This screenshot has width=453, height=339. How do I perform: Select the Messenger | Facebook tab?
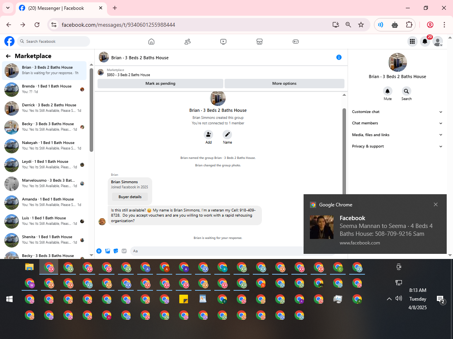(61, 8)
